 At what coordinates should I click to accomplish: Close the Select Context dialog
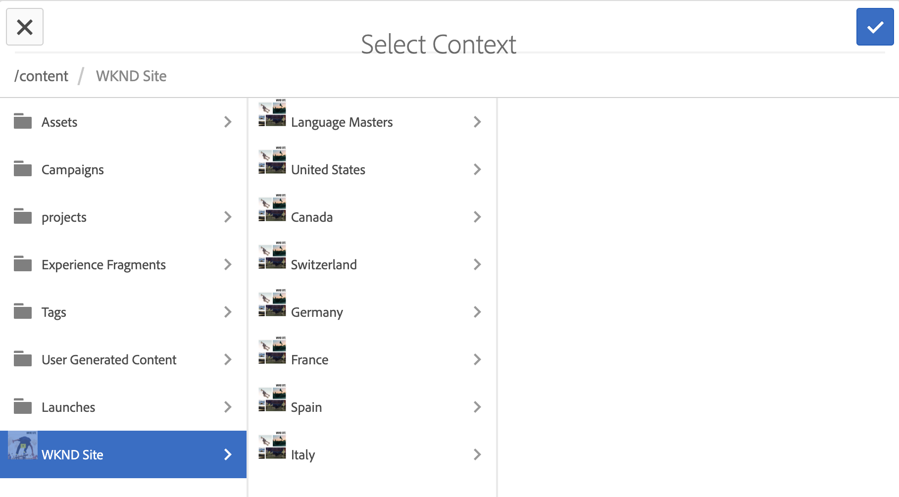coord(25,27)
